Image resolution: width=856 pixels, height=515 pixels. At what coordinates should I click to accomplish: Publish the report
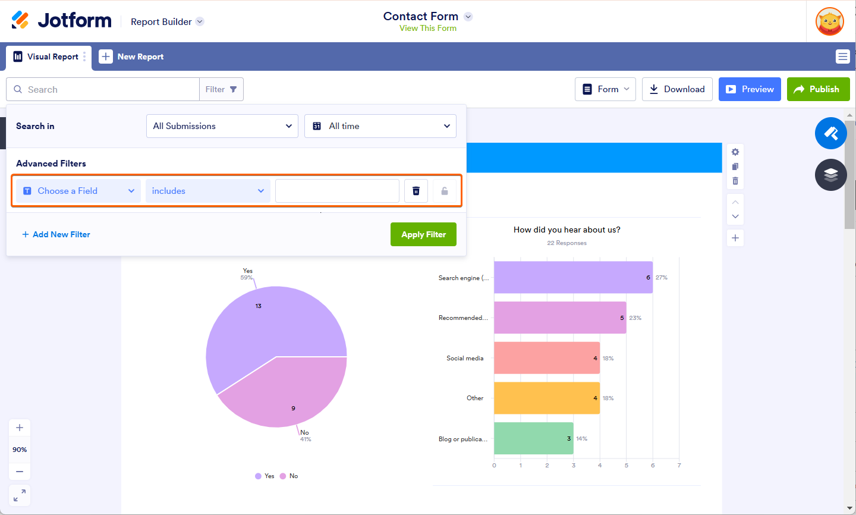point(819,89)
